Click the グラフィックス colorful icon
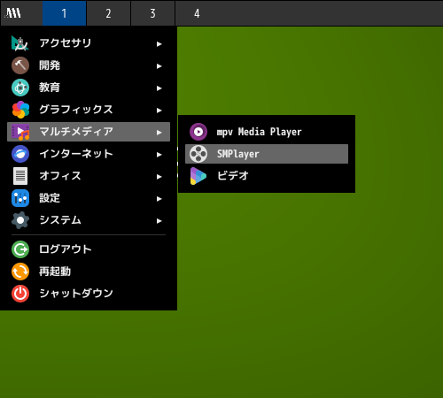This screenshot has width=443, height=398. click(x=20, y=110)
